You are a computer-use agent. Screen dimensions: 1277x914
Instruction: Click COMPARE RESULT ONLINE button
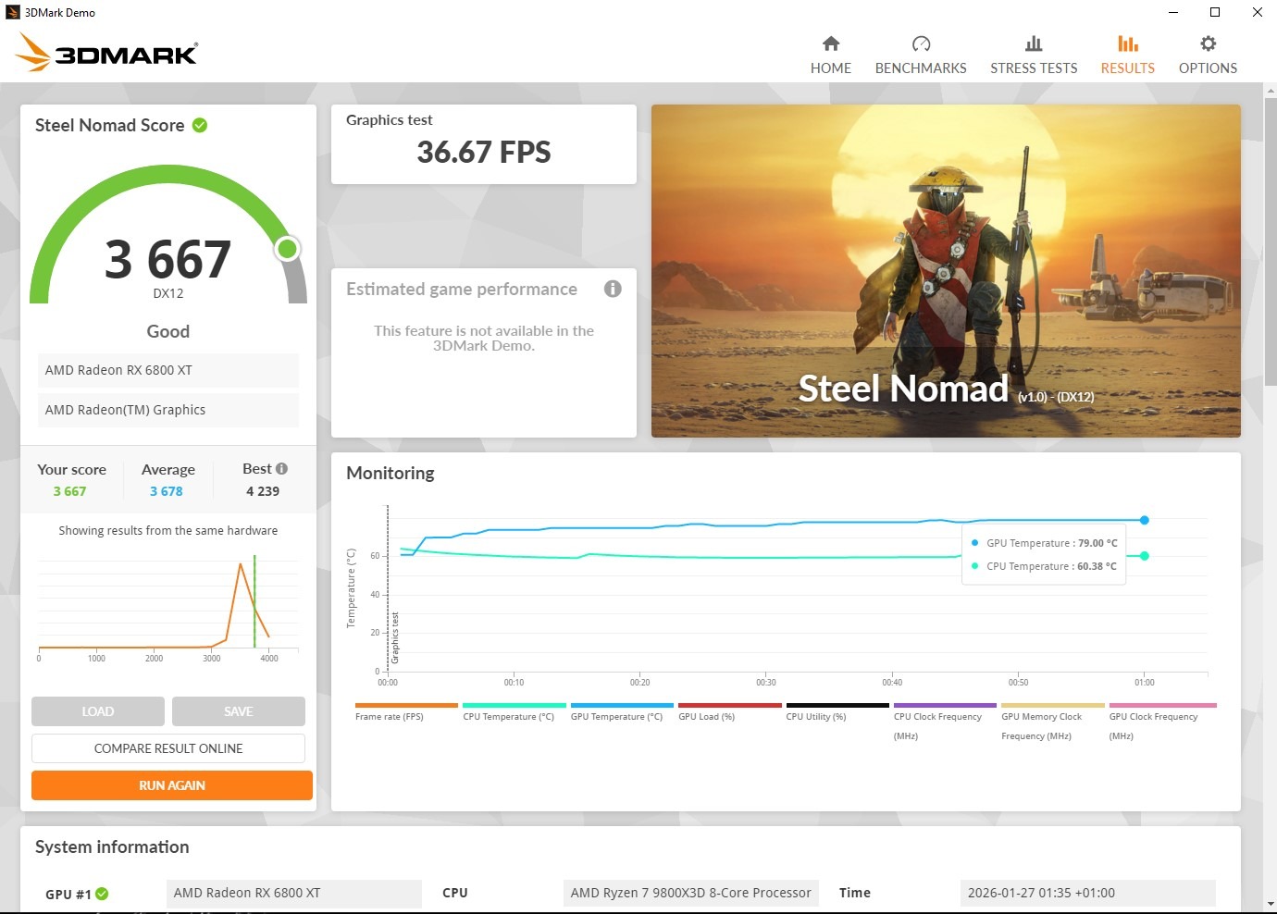point(168,748)
